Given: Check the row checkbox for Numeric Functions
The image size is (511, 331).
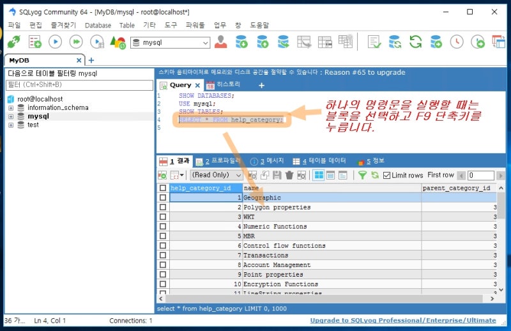Looking at the screenshot, I should [163, 226].
